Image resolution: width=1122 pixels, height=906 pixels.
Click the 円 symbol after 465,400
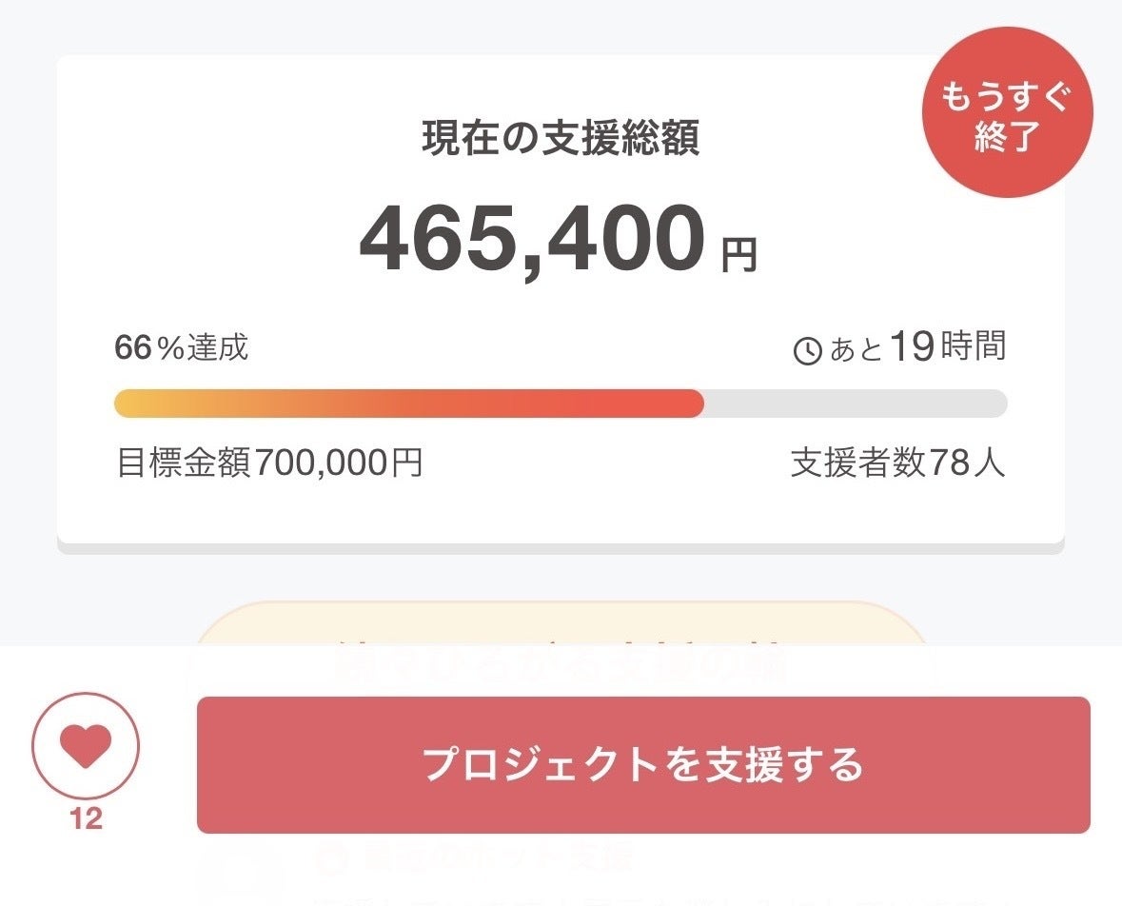click(738, 255)
